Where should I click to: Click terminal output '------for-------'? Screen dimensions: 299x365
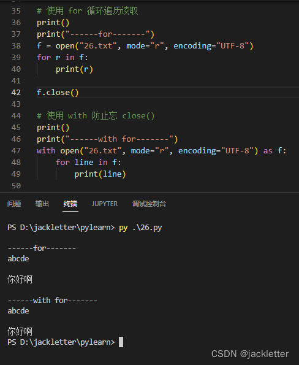(x=42, y=248)
